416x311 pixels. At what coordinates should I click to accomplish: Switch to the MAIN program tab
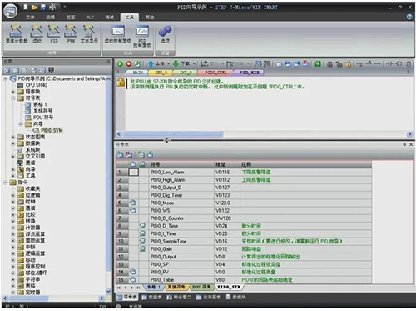(x=138, y=73)
